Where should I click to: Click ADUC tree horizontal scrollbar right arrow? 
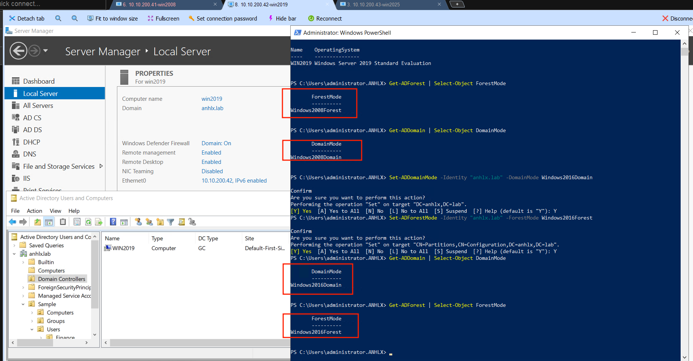(x=87, y=342)
